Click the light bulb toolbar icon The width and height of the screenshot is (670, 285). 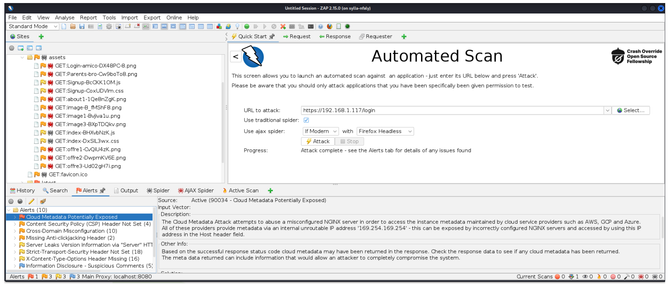tap(237, 27)
